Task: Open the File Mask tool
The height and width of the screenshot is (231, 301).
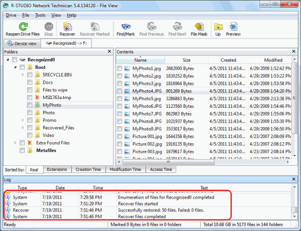Action: [x=199, y=27]
